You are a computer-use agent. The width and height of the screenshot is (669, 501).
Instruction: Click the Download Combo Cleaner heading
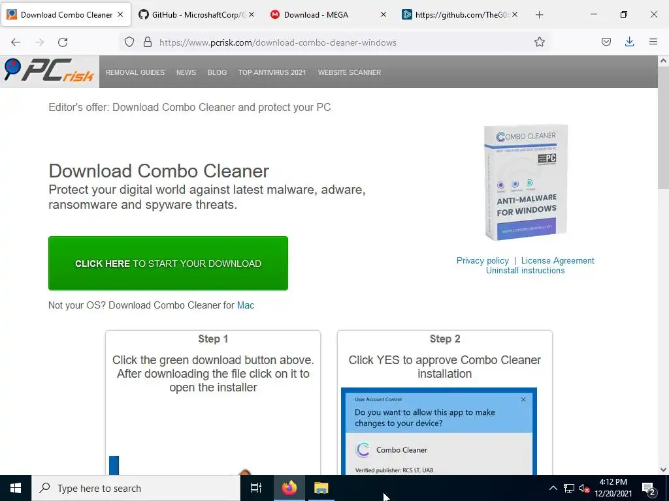[159, 171]
